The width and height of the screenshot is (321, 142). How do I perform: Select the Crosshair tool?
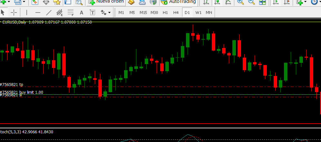coord(14,13)
